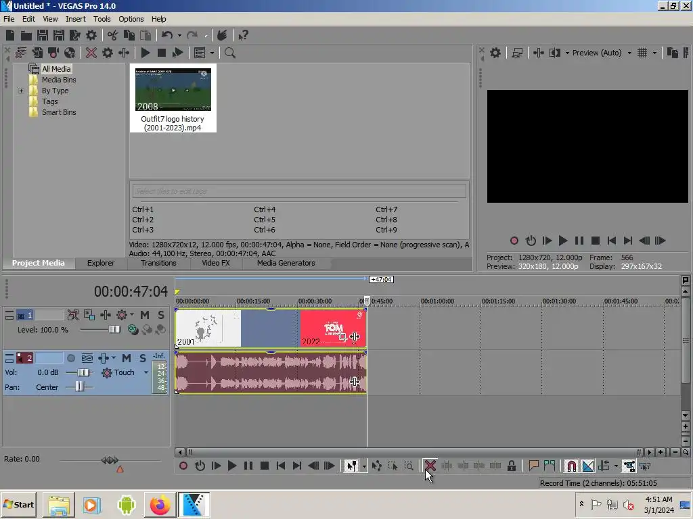693x519 pixels.
Task: Select Outfit7 logo history media thumbnail
Action: [173, 98]
